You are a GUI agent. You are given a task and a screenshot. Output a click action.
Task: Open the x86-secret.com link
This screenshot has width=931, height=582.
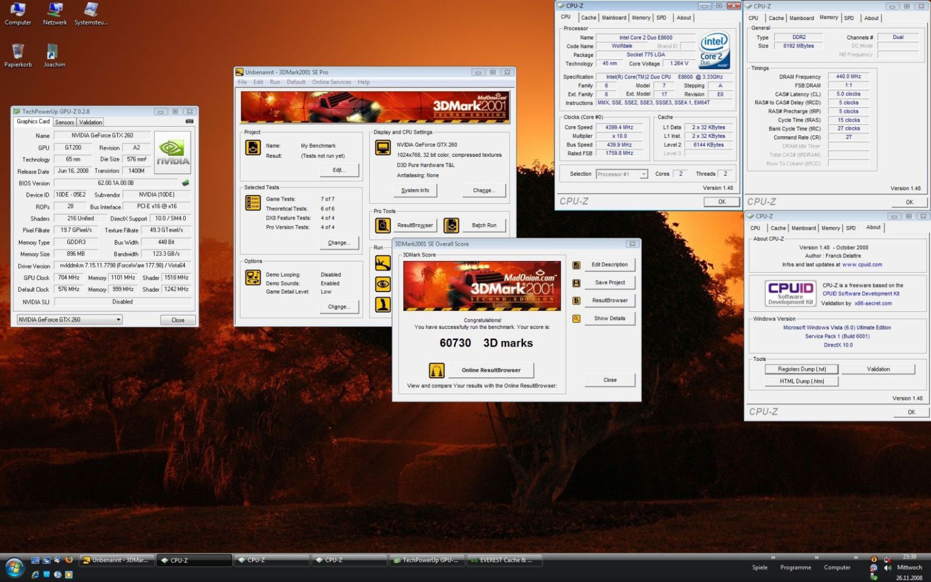[x=873, y=304]
